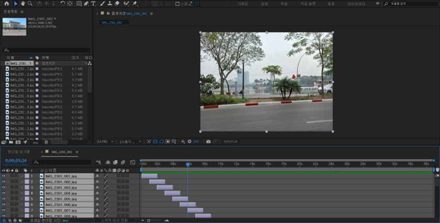Expand layer 6 IMG_2301_006.jpg properties
The width and height of the screenshot is (440, 223).
click(22, 205)
